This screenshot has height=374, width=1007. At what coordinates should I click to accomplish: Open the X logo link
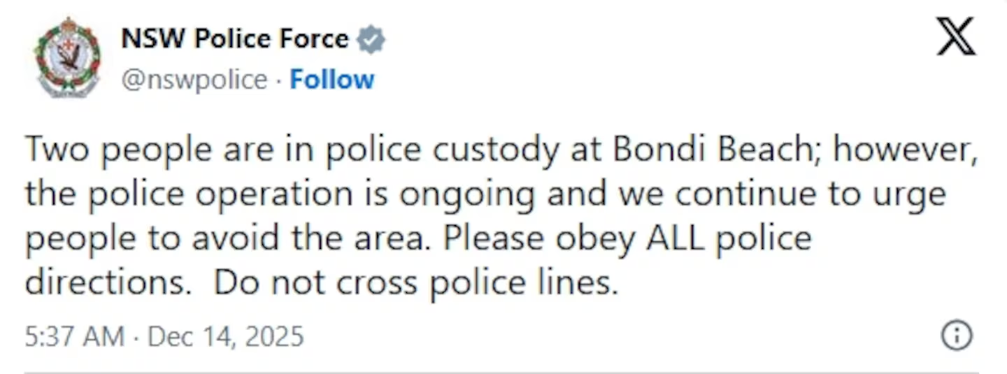(x=956, y=37)
